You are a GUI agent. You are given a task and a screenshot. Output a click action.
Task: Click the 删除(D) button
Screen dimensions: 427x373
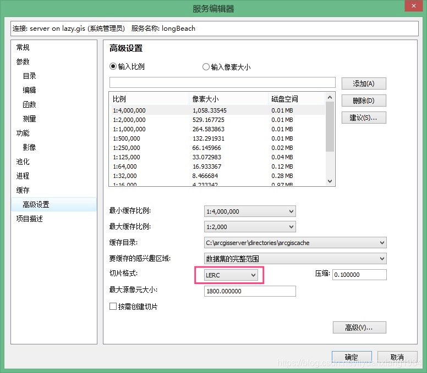[x=364, y=101]
